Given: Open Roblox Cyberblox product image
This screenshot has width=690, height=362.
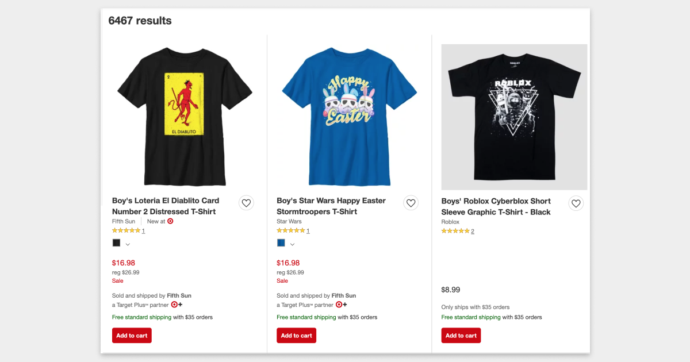Looking at the screenshot, I should coord(514,117).
